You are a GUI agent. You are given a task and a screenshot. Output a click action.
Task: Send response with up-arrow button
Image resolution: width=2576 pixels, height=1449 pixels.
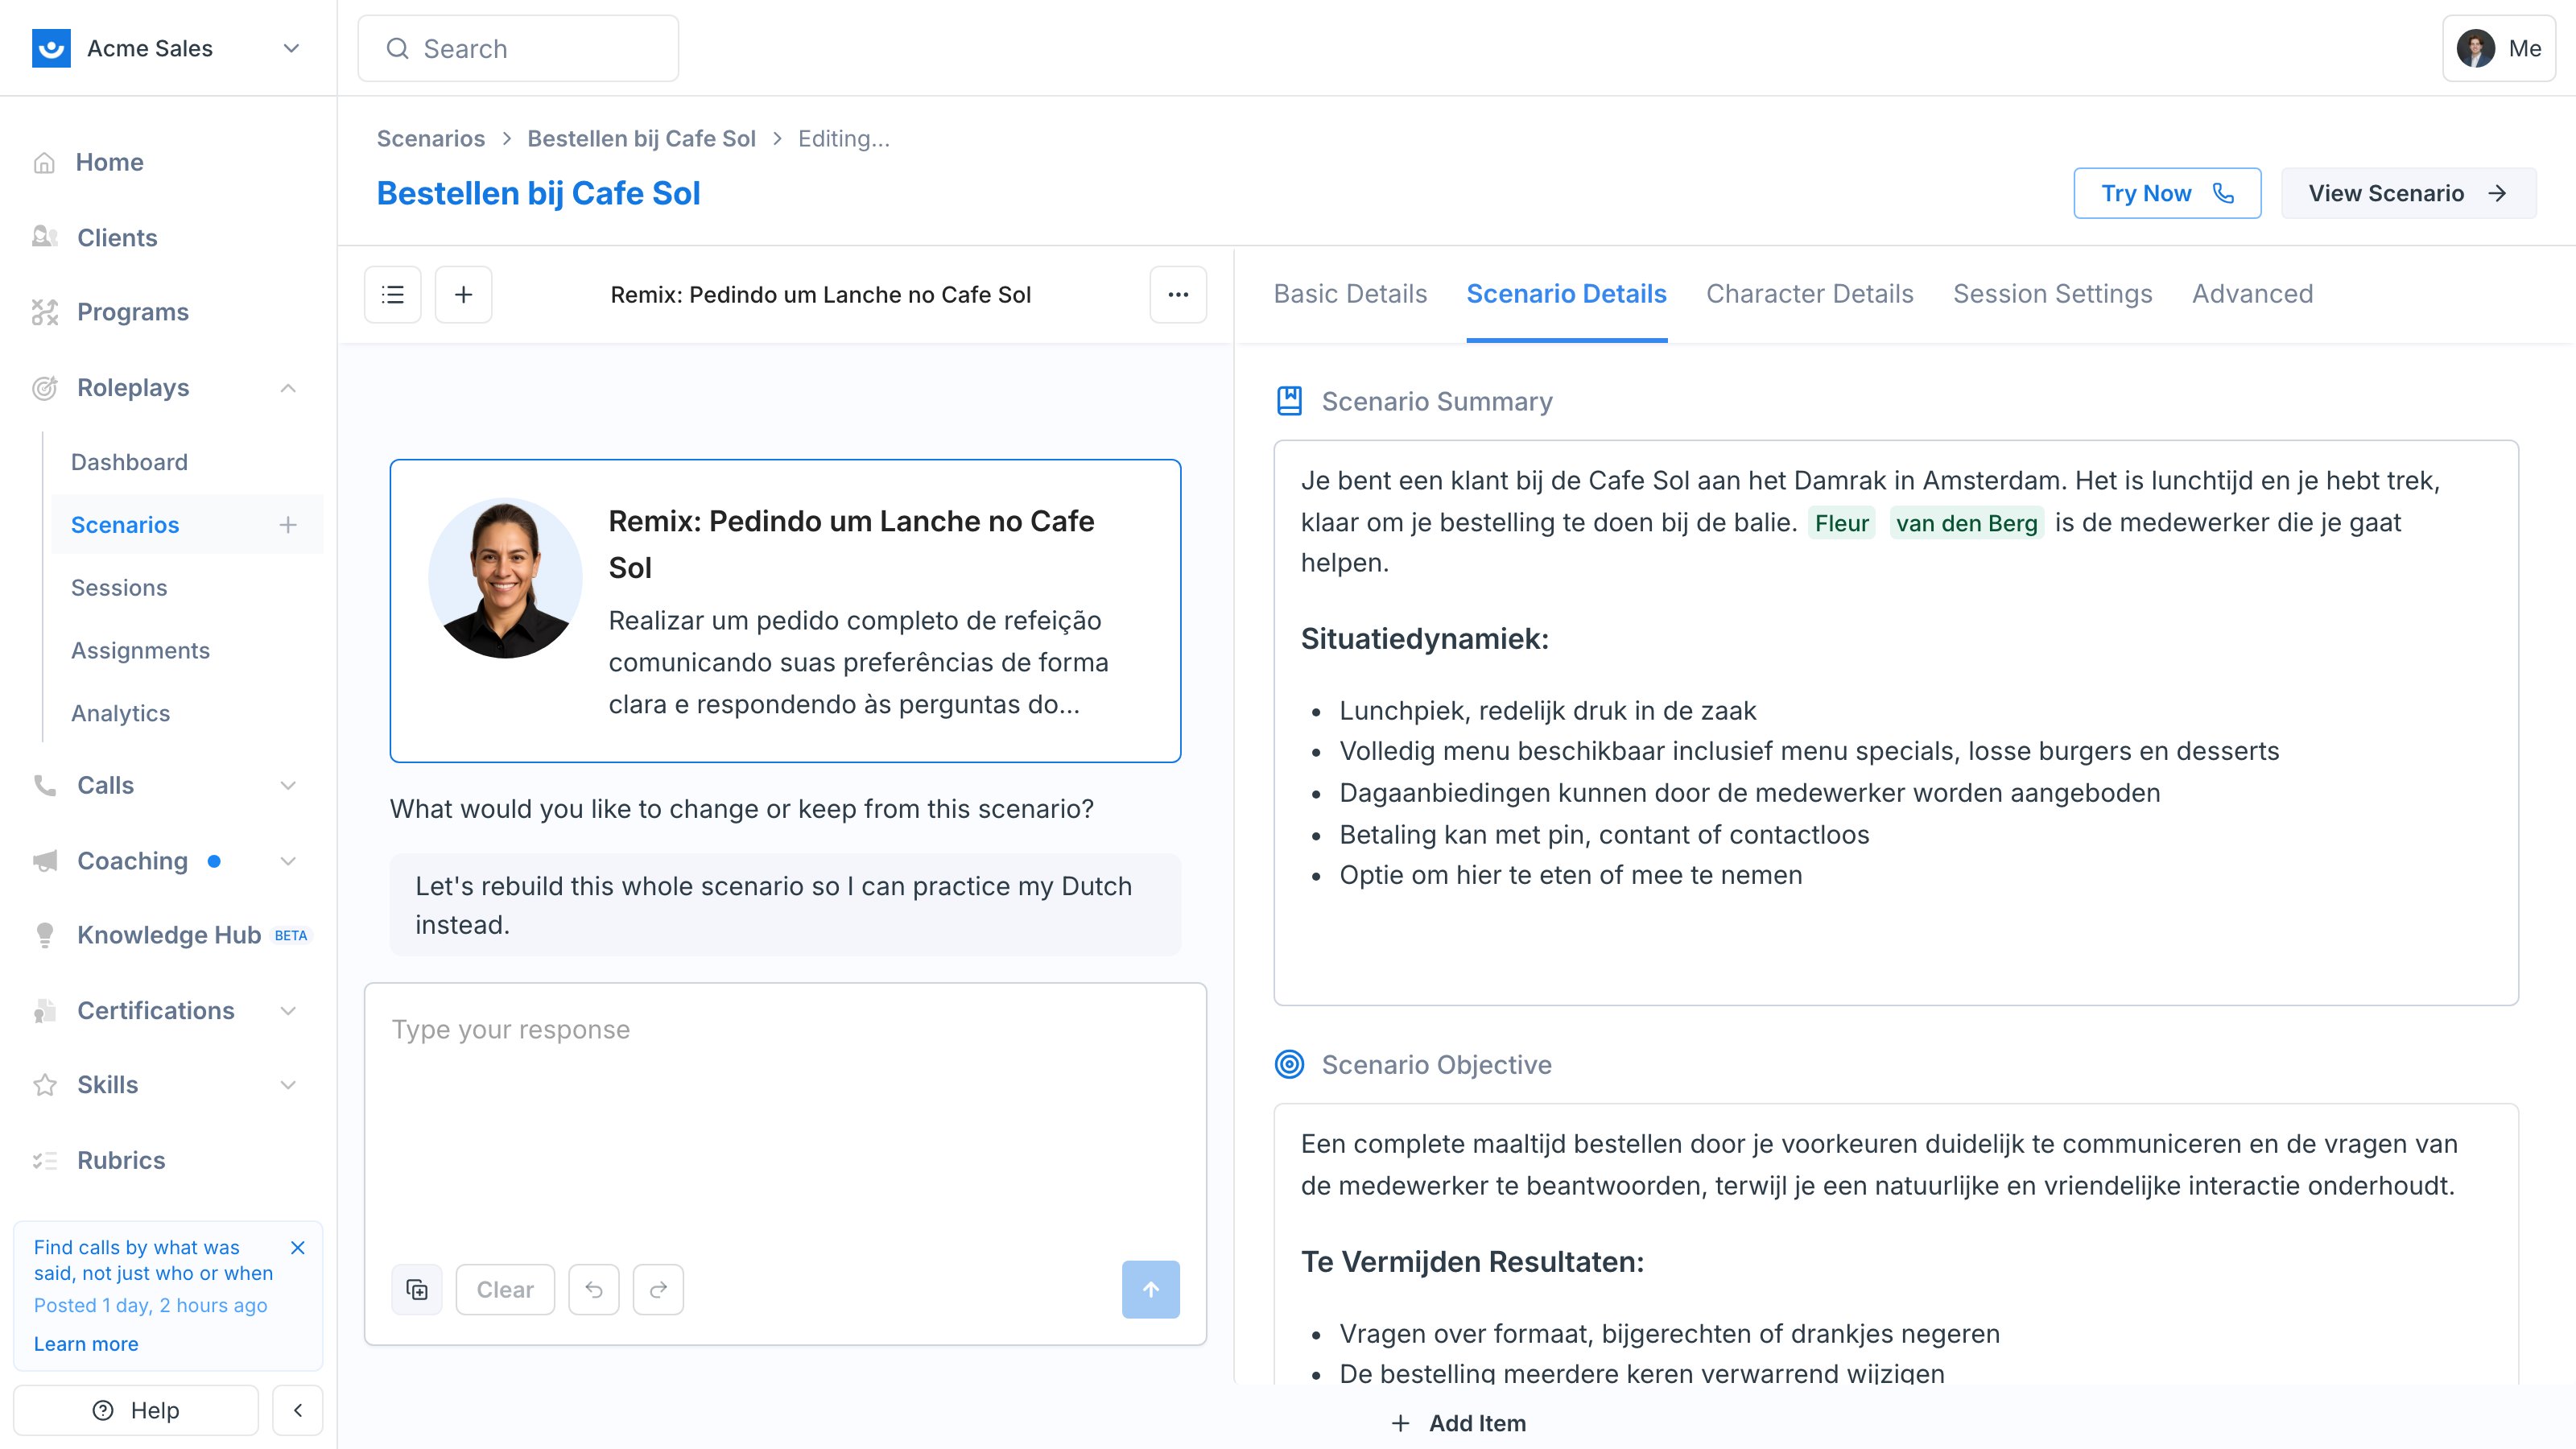(1151, 1289)
